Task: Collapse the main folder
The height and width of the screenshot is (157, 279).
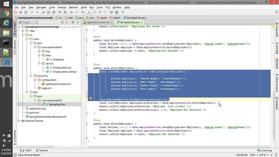Action: [x=27, y=39]
